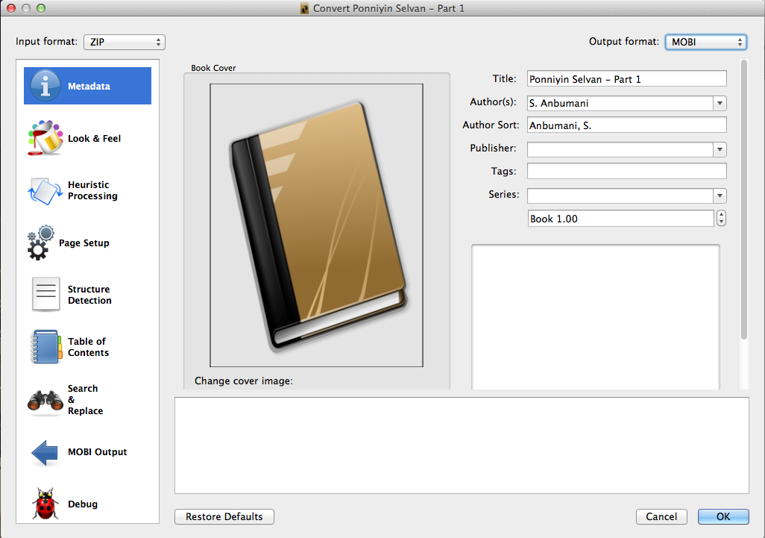Open Structure Detection document icon
Screen dimensions: 765x538
point(45,295)
